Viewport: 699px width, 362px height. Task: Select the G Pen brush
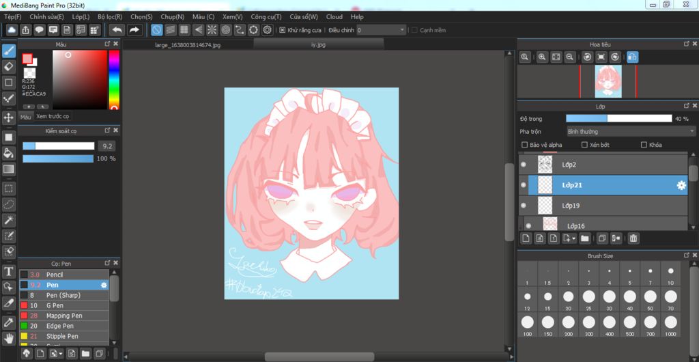[x=64, y=305]
